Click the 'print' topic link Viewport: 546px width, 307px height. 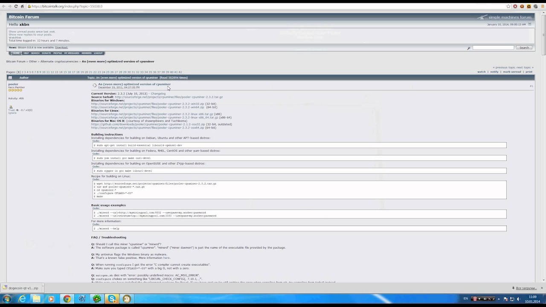pos(529,72)
